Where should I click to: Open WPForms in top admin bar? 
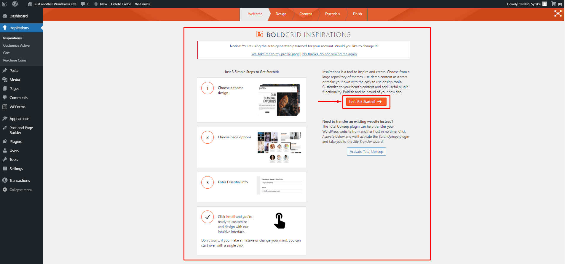click(142, 4)
